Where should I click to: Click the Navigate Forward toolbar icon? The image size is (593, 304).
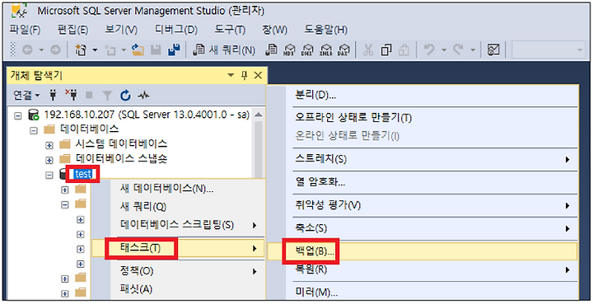[x=56, y=50]
